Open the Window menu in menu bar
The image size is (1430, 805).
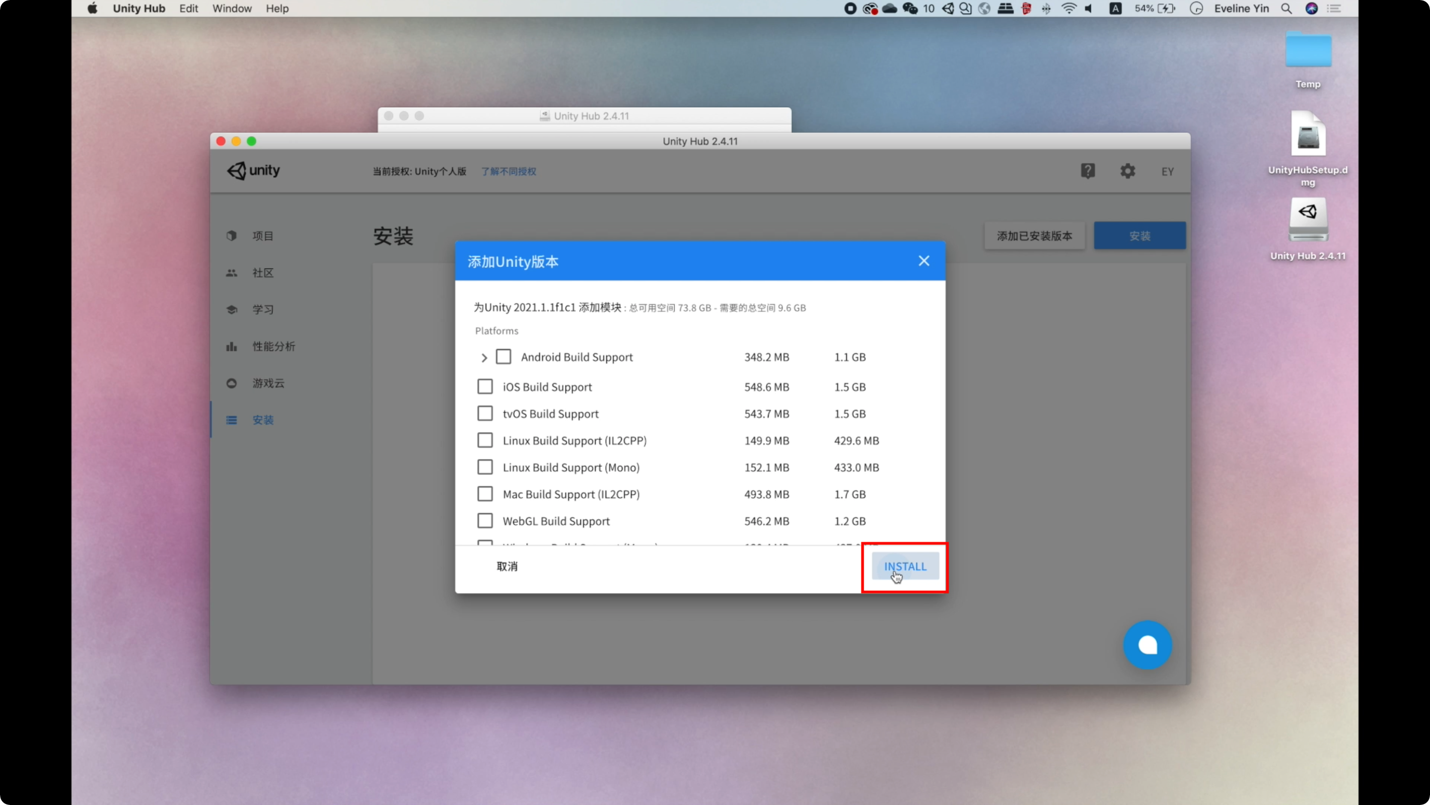tap(231, 8)
